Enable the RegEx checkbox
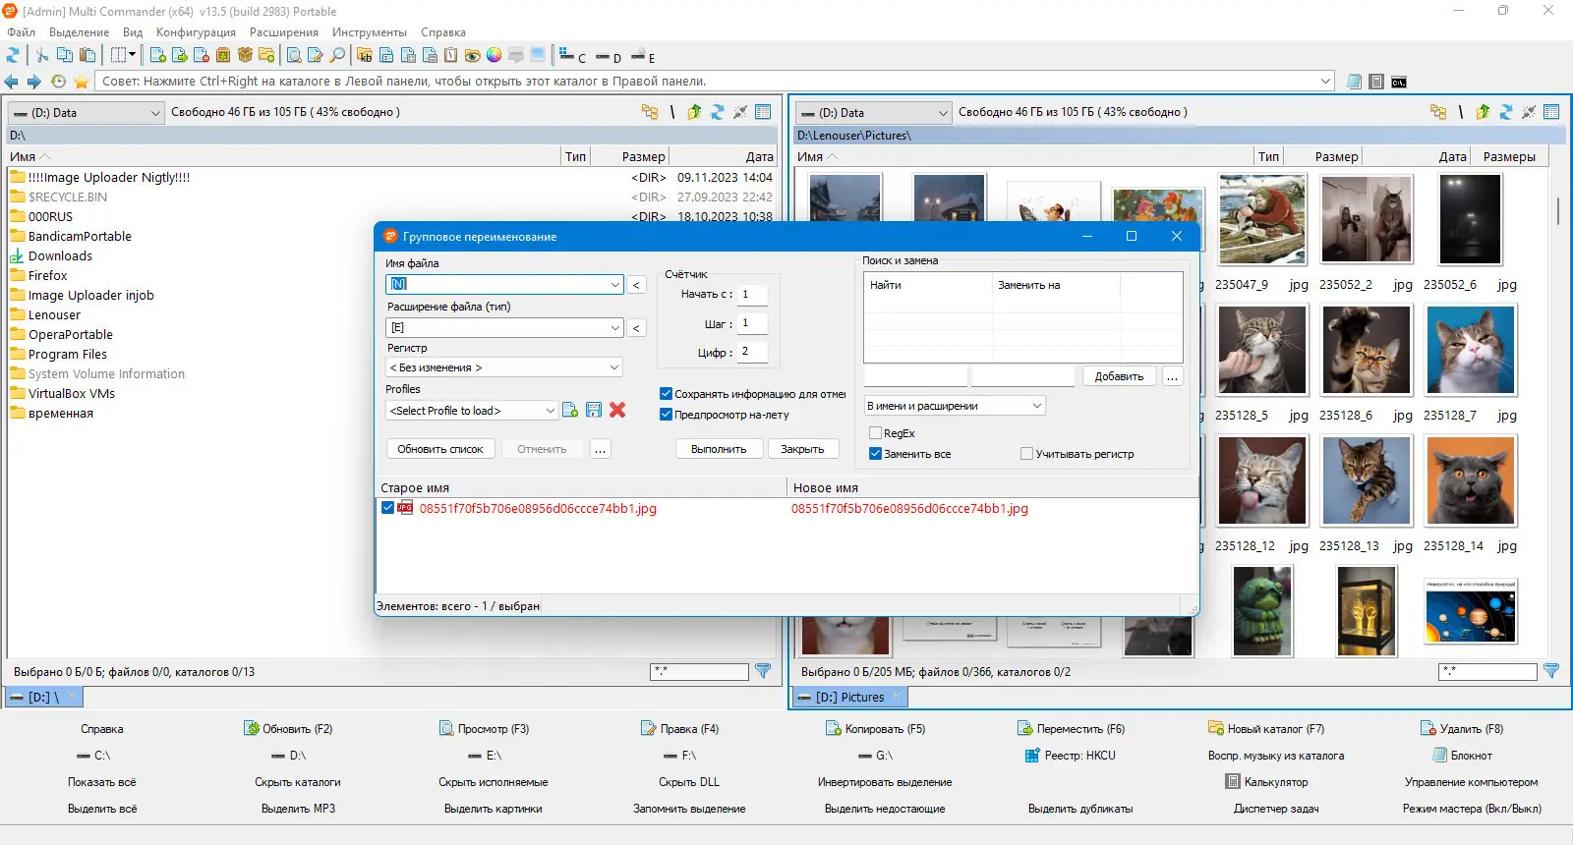This screenshot has width=1573, height=845. pyautogui.click(x=876, y=433)
